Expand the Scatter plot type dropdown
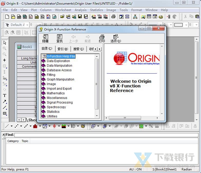This screenshot has height=173, width=201. (x=21, y=126)
